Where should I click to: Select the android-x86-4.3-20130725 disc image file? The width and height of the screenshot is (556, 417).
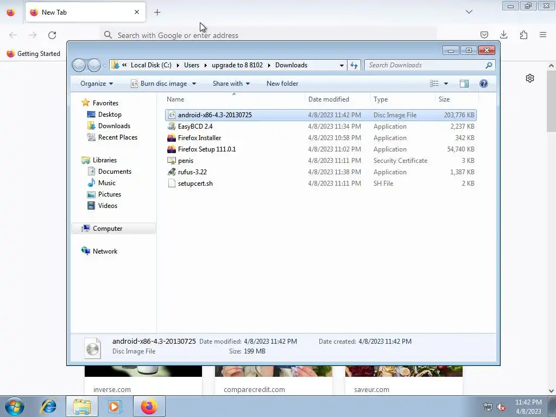[x=320, y=115]
